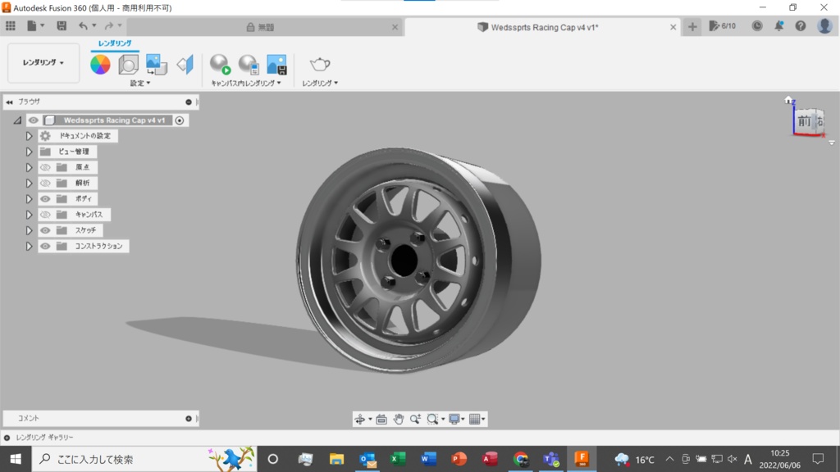The height and width of the screenshot is (472, 840).
Task: Show the 原点 folder via its eye icon
Action: (45, 167)
